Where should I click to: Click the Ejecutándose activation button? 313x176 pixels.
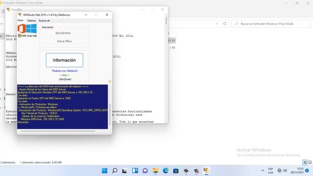pyautogui.click(x=64, y=33)
